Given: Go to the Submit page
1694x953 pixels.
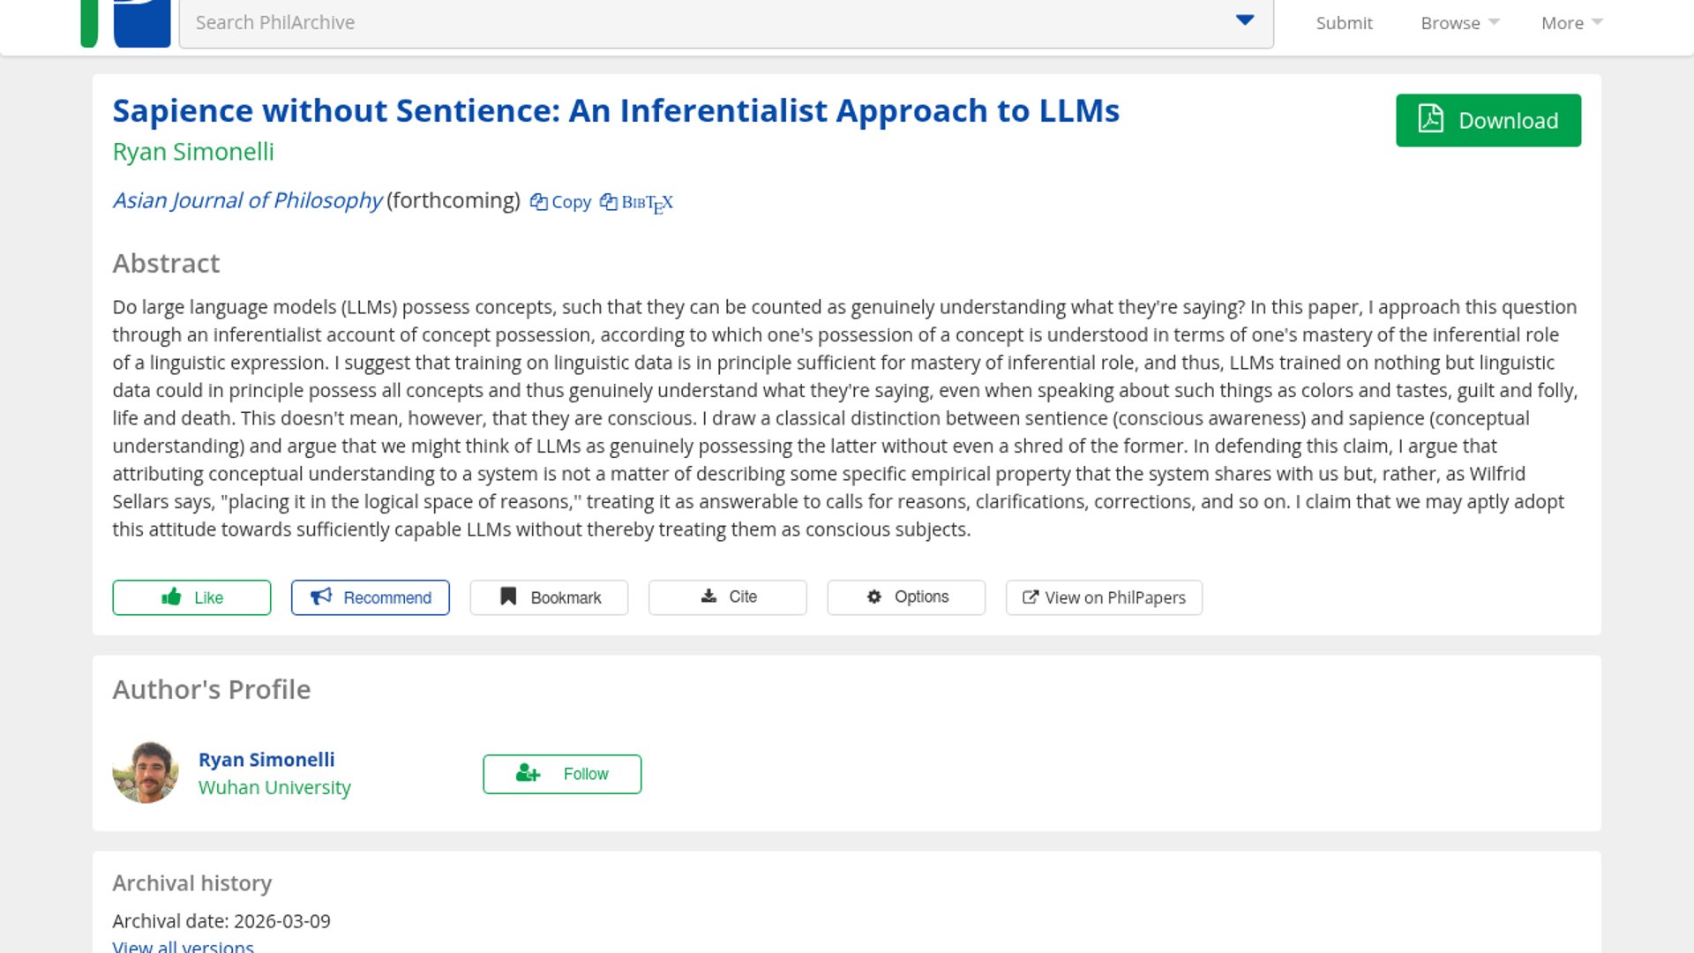Looking at the screenshot, I should pyautogui.click(x=1344, y=23).
